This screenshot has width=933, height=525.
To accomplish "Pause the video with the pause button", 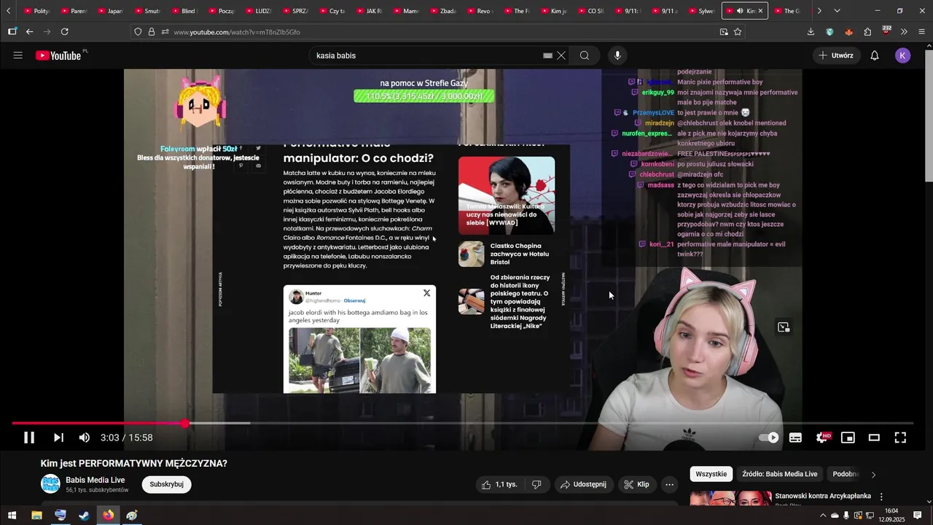I will point(29,437).
